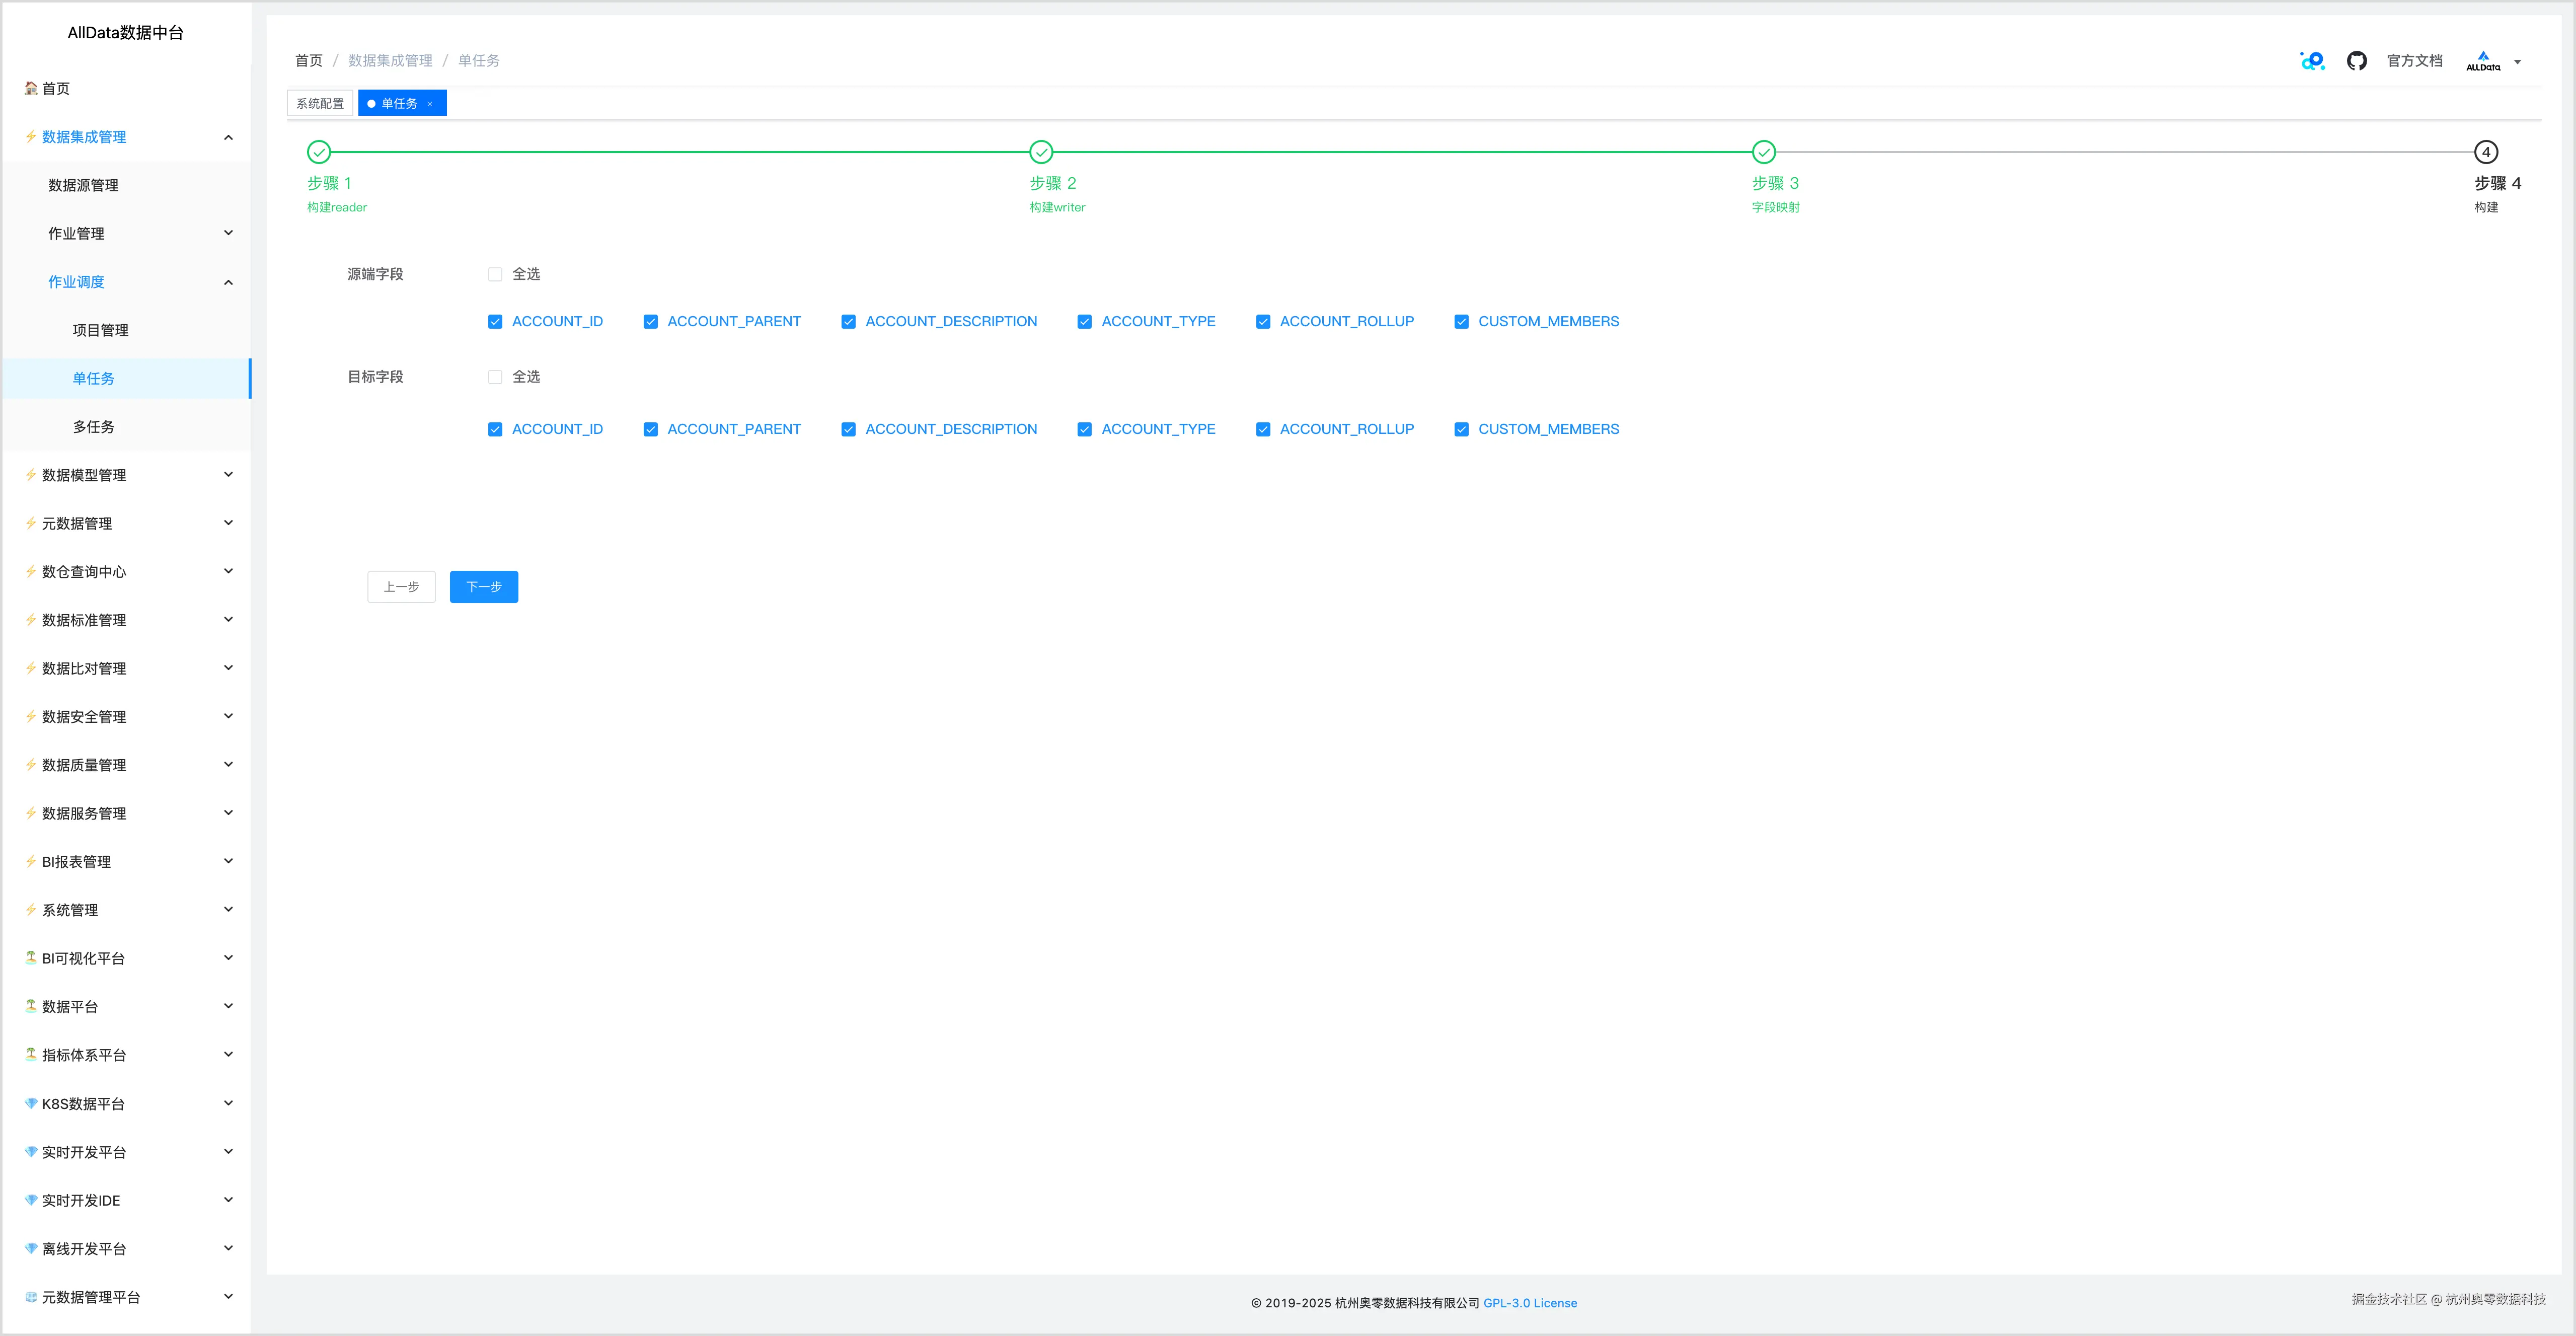The height and width of the screenshot is (1336, 2576).
Task: Click the AllData user avatar icon
Action: 2483,61
